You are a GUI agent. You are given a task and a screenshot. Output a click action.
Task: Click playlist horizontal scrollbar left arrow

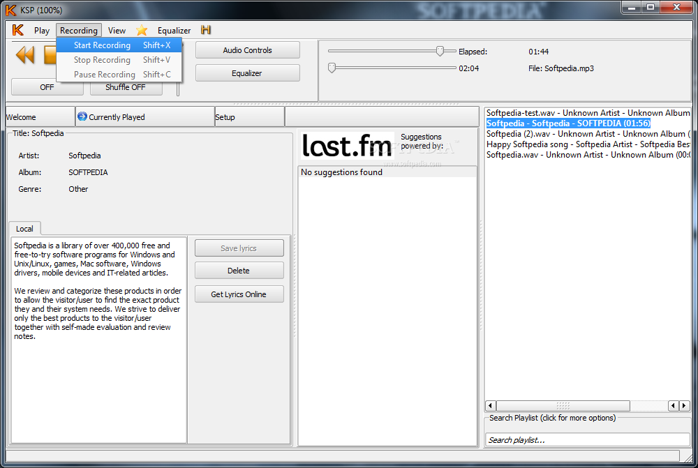tap(491, 406)
